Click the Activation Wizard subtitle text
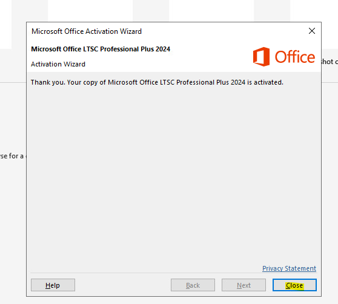 pos(58,64)
